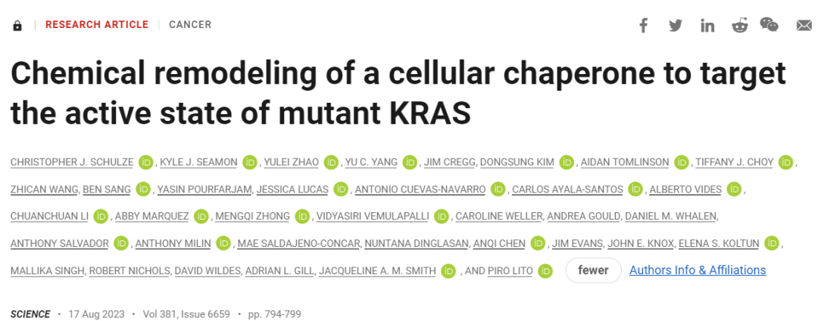Share article on Facebook

click(643, 25)
